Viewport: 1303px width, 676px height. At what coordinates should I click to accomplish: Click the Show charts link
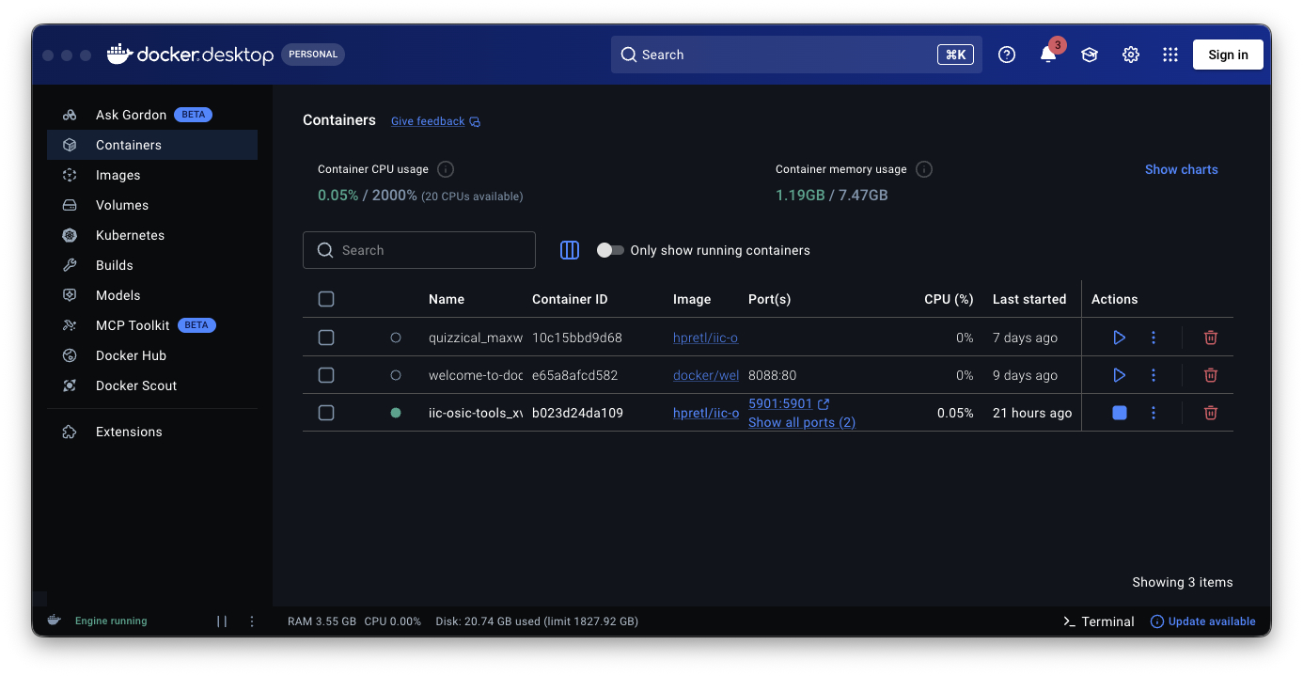[1181, 169]
